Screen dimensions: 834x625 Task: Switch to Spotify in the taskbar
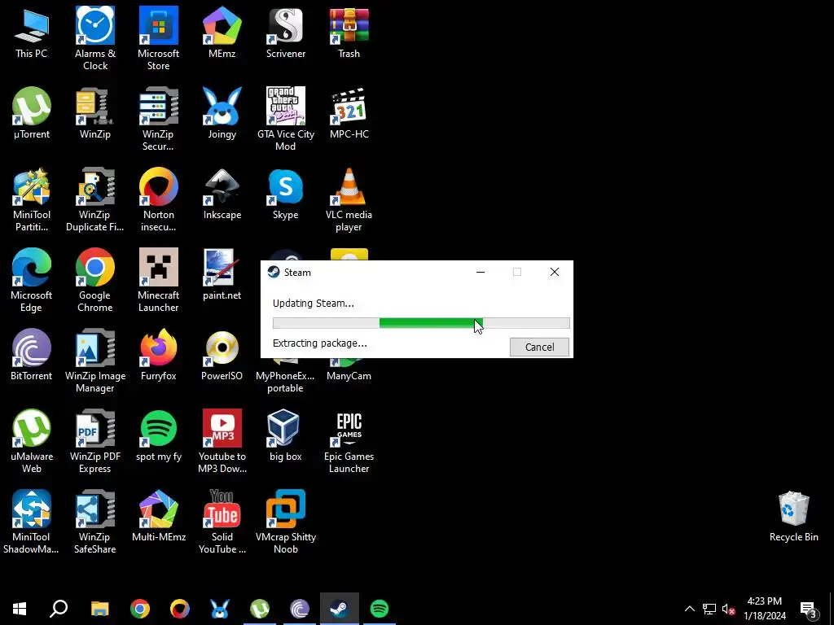[380, 609]
